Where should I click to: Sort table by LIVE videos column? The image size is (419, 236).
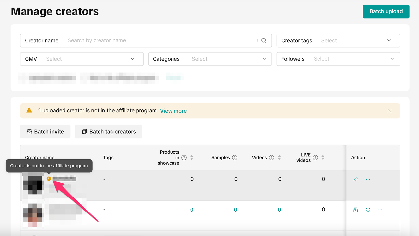coord(323,158)
